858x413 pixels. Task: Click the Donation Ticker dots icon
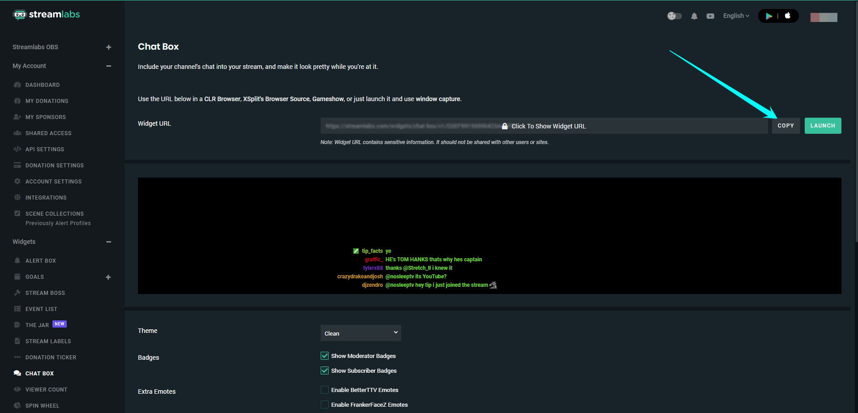point(17,357)
